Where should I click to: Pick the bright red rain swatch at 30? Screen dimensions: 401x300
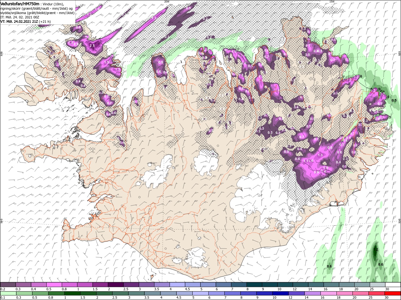[393, 293]
